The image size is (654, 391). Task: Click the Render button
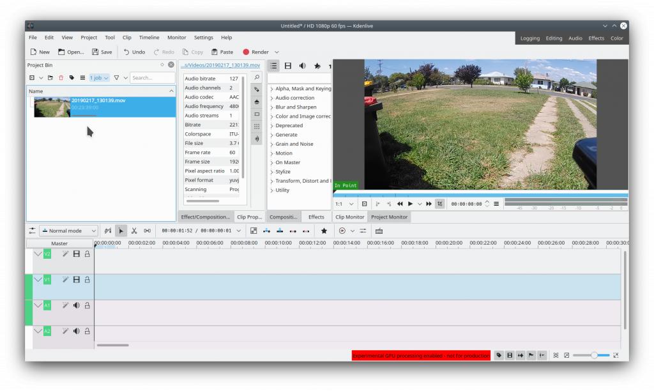(255, 52)
